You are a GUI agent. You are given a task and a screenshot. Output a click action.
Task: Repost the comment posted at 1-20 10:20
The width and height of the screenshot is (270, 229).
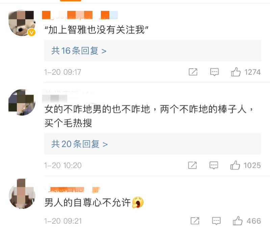point(192,165)
